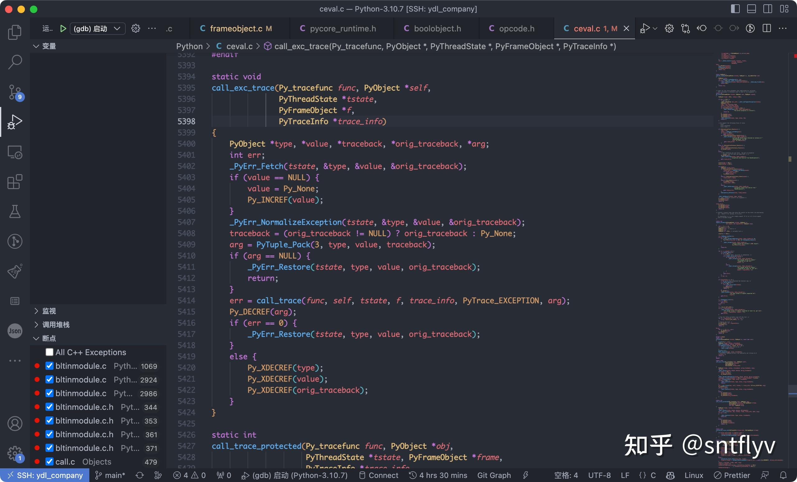Switch to the opcode.h tab
This screenshot has width=797, height=482.
pos(516,28)
